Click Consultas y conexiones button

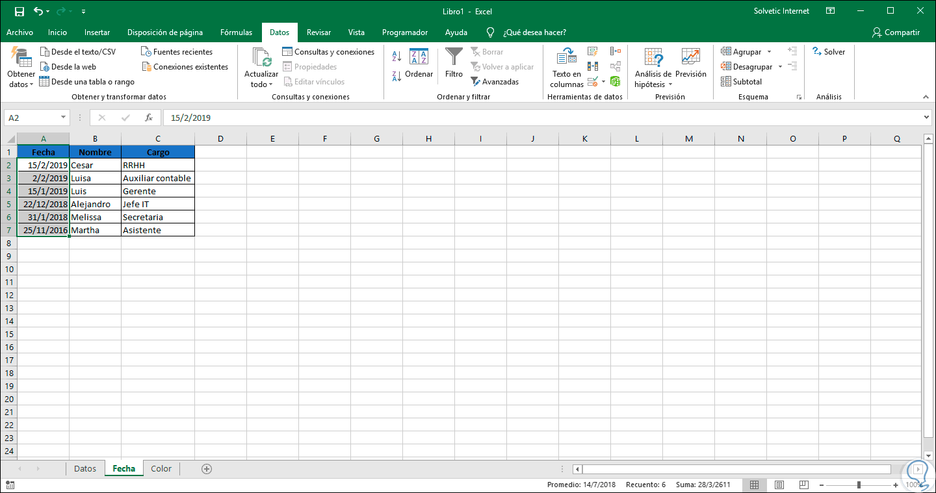(x=328, y=52)
